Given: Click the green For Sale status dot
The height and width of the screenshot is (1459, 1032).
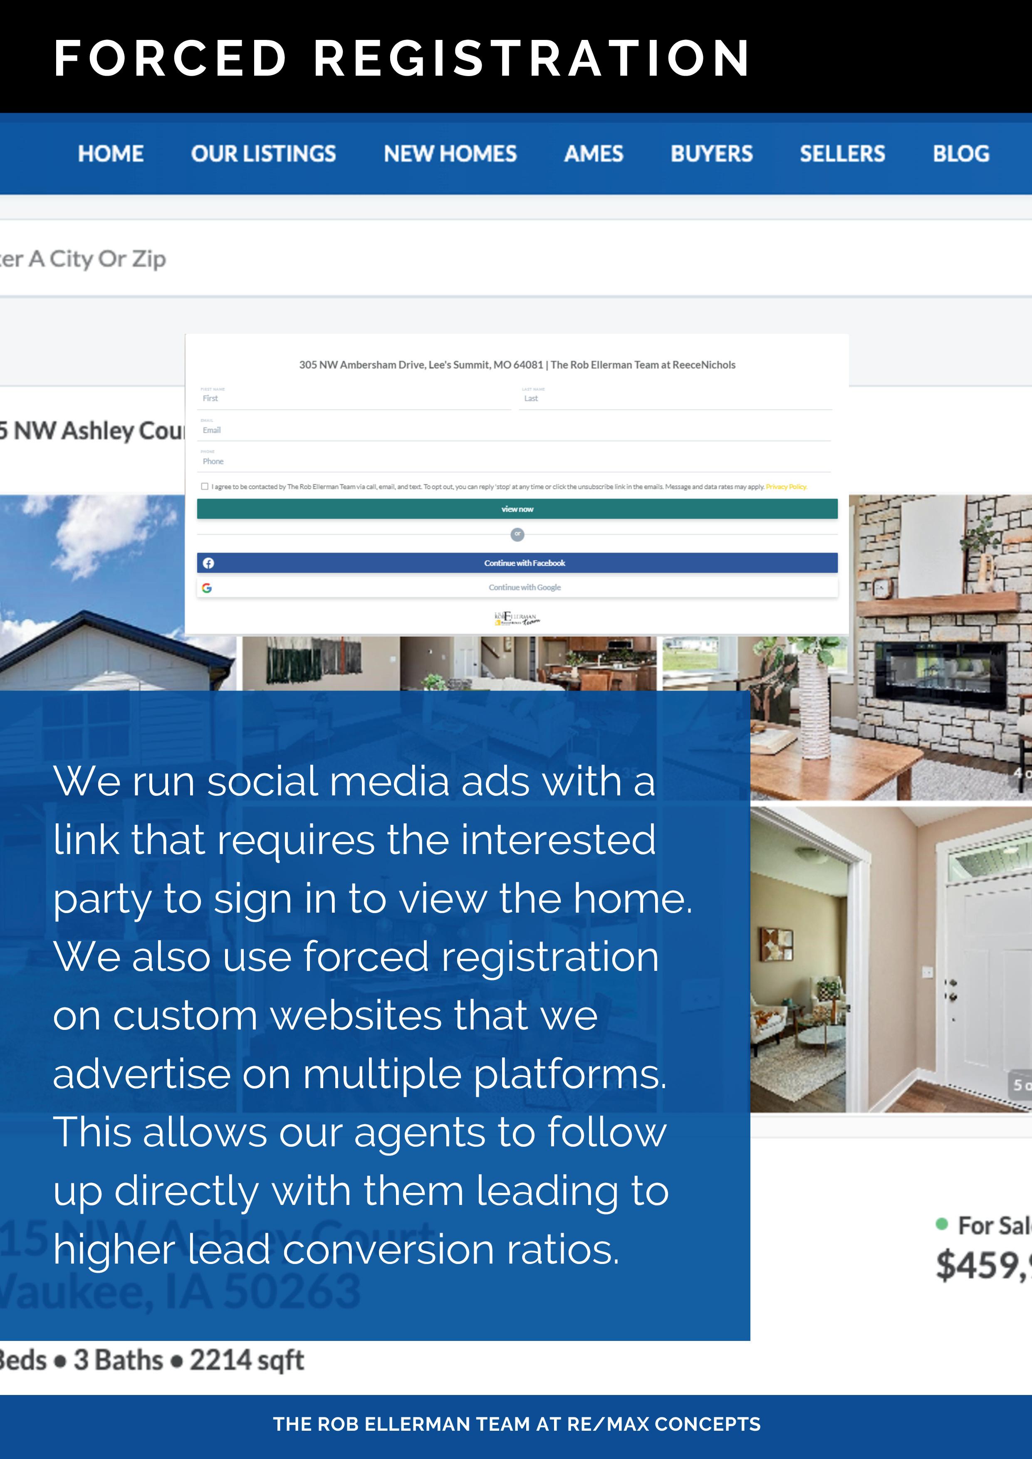Looking at the screenshot, I should tap(942, 1224).
